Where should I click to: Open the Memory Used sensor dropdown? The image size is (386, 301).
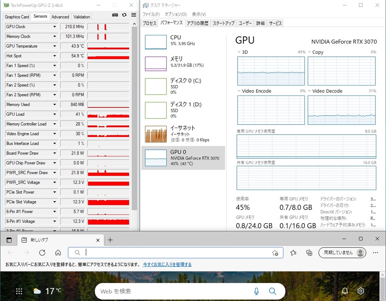coord(55,105)
